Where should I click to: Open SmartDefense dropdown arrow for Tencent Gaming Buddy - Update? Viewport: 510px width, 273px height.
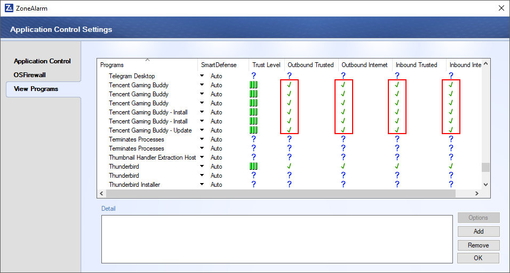pos(202,130)
